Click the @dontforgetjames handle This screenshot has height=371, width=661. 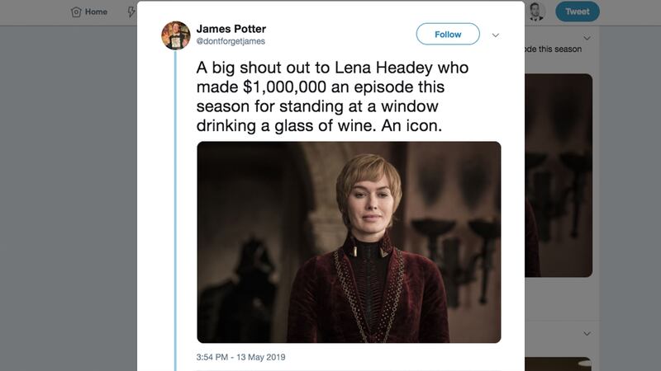click(231, 41)
